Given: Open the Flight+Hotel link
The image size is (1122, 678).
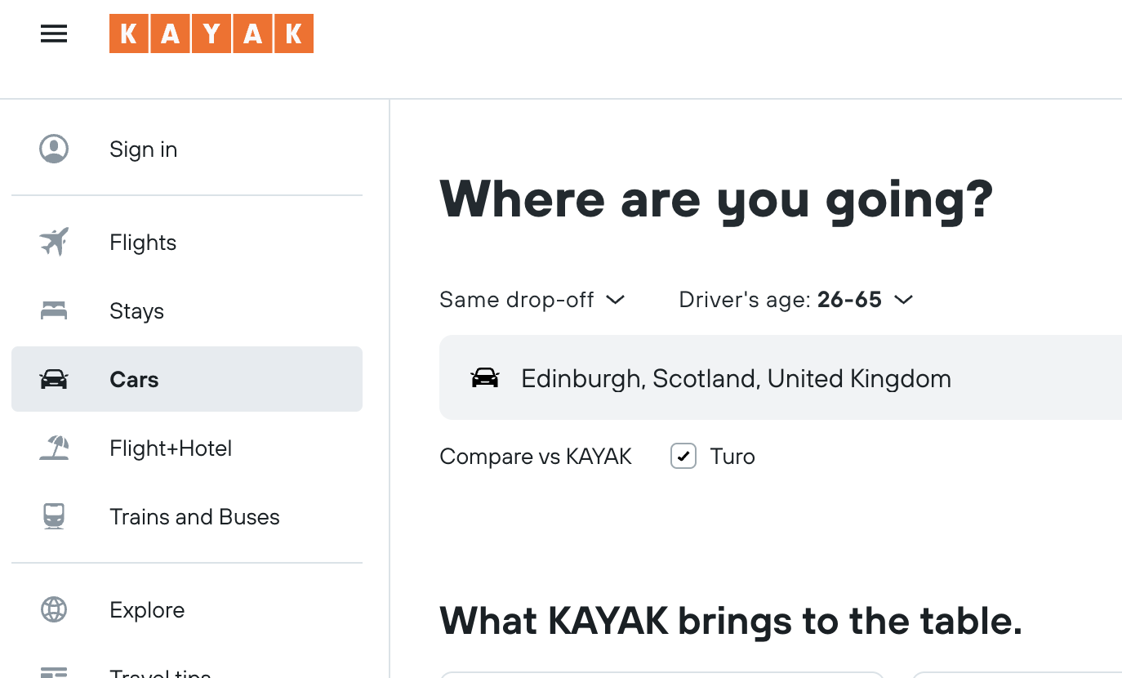Looking at the screenshot, I should (x=187, y=448).
